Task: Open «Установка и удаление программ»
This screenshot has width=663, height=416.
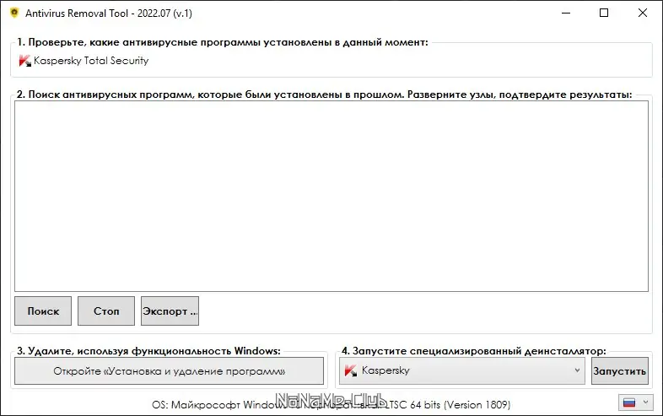Action: [x=170, y=371]
